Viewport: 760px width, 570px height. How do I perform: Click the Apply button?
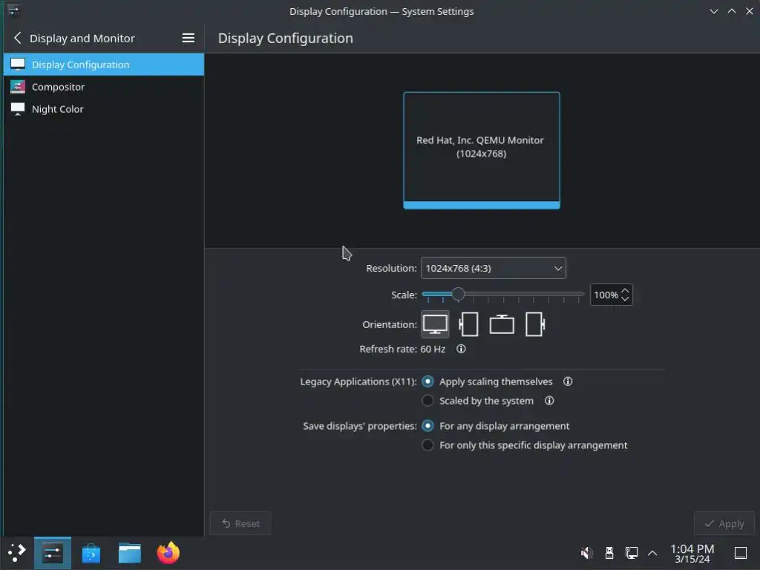click(x=724, y=523)
